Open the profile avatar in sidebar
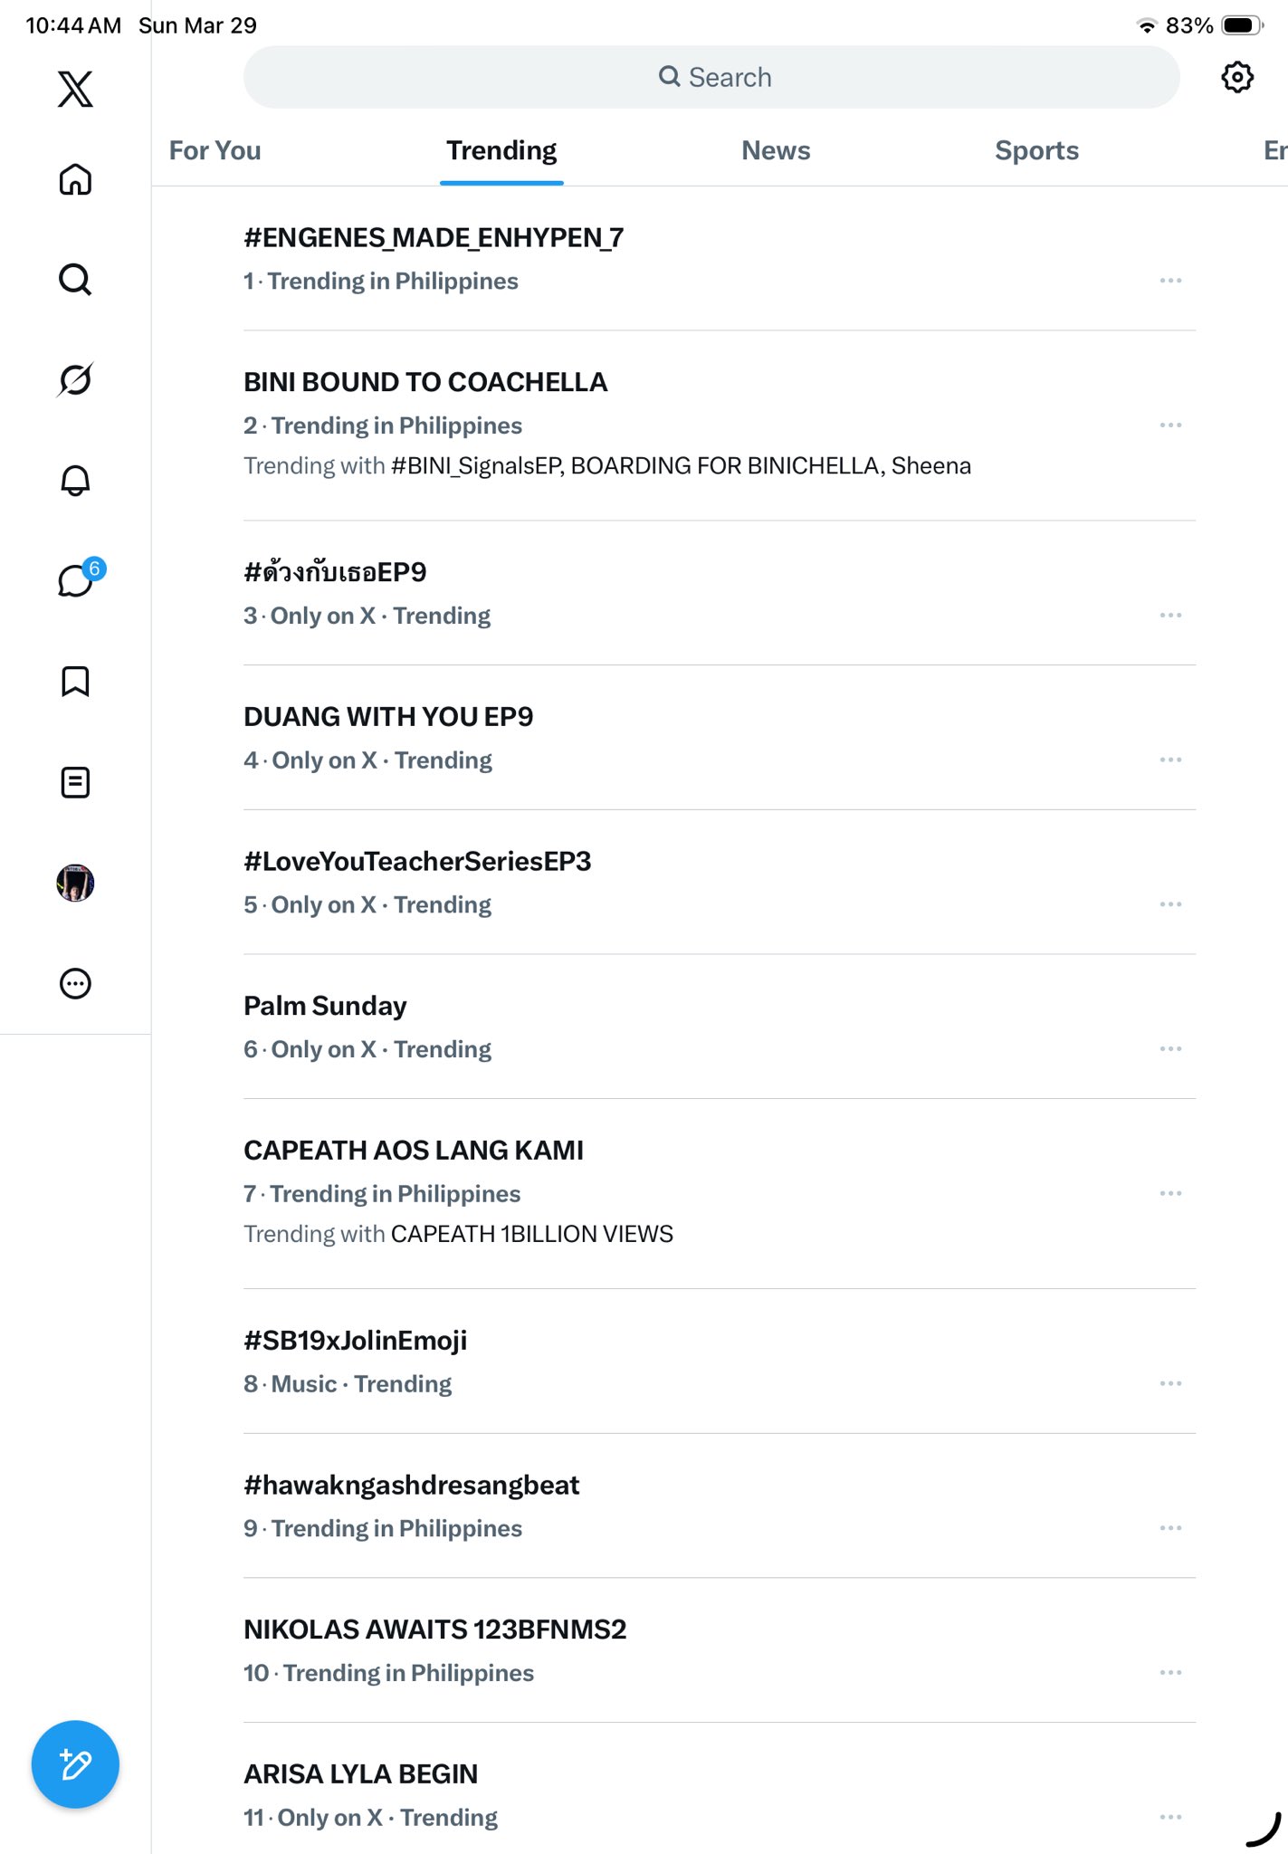The height and width of the screenshot is (1854, 1288). 75,883
